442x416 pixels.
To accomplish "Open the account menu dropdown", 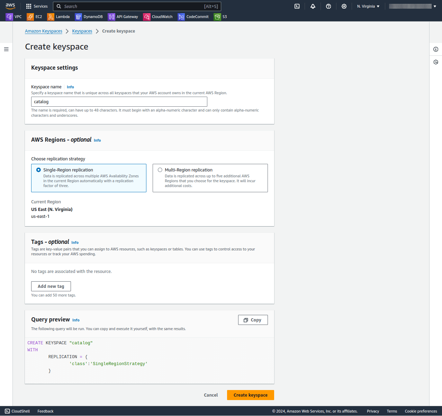I will [x=412, y=6].
